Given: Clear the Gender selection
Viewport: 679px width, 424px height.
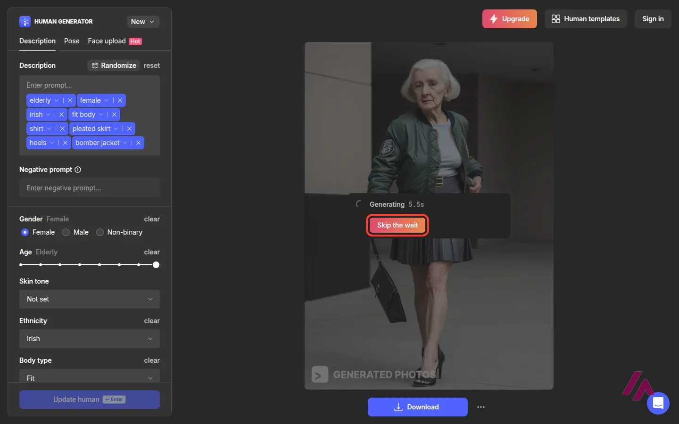Looking at the screenshot, I should pyautogui.click(x=152, y=219).
